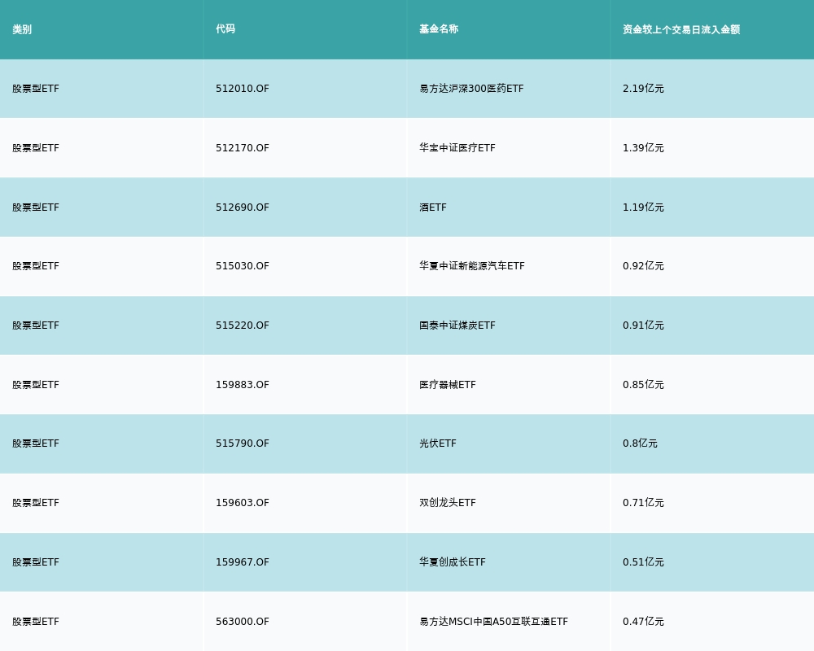Select code 159603.OF
Screen dimensions: 814x651
click(x=243, y=503)
